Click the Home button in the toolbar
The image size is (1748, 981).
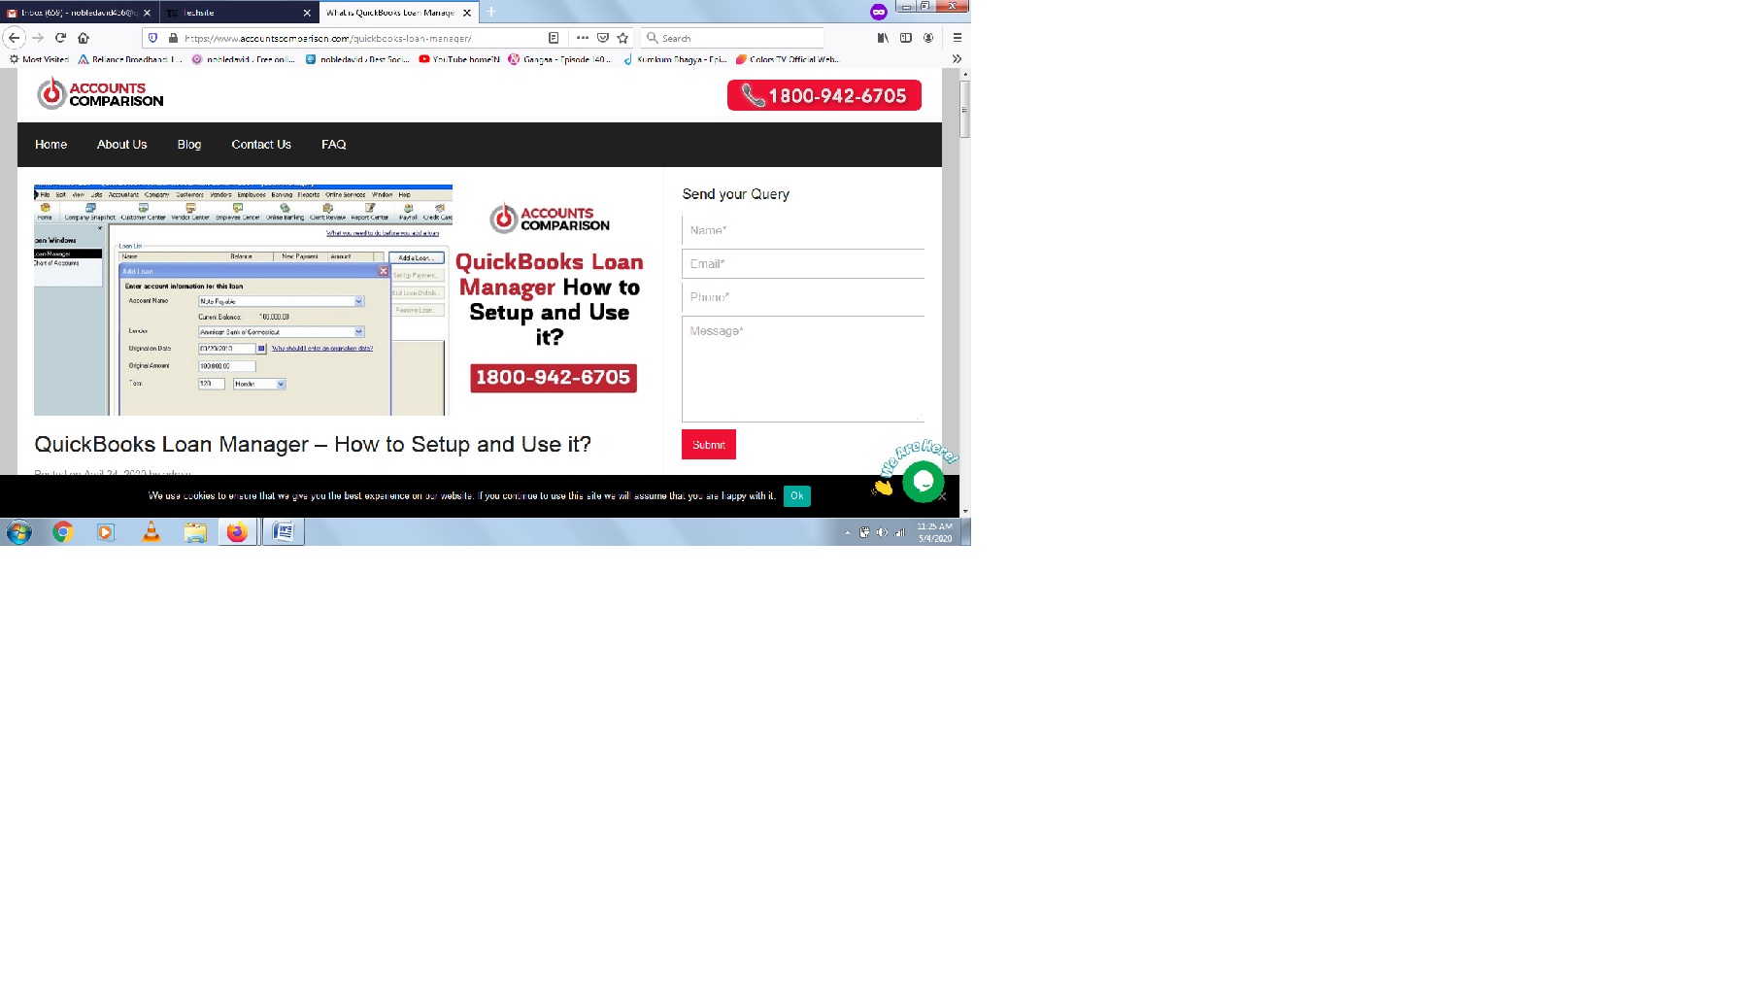(x=83, y=37)
